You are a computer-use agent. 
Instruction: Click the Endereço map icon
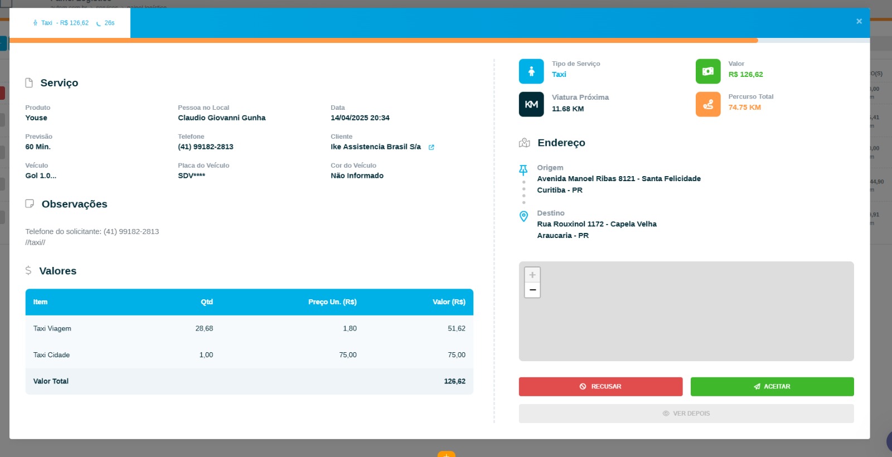tap(524, 143)
